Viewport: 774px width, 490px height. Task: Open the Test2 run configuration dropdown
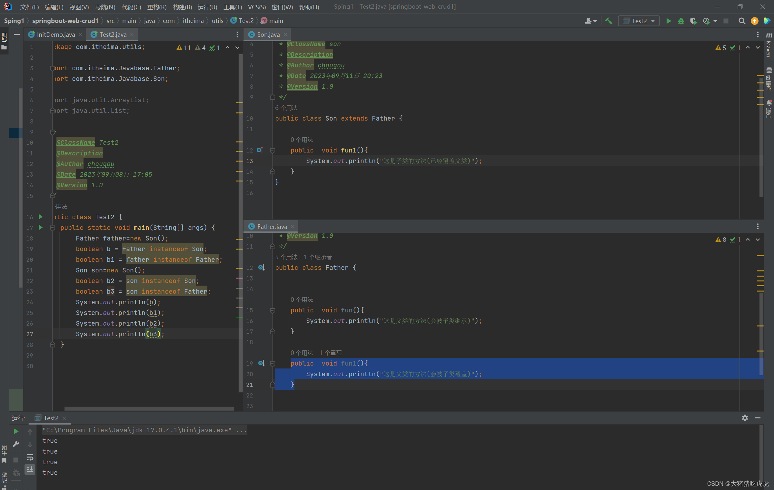(x=639, y=21)
